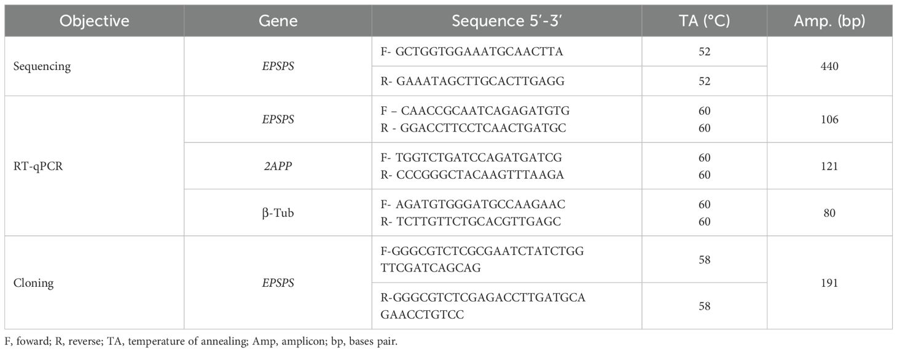Select forward primer GCTGGTGGAAATGCAACTTA
897x352 pixels.
coord(471,52)
